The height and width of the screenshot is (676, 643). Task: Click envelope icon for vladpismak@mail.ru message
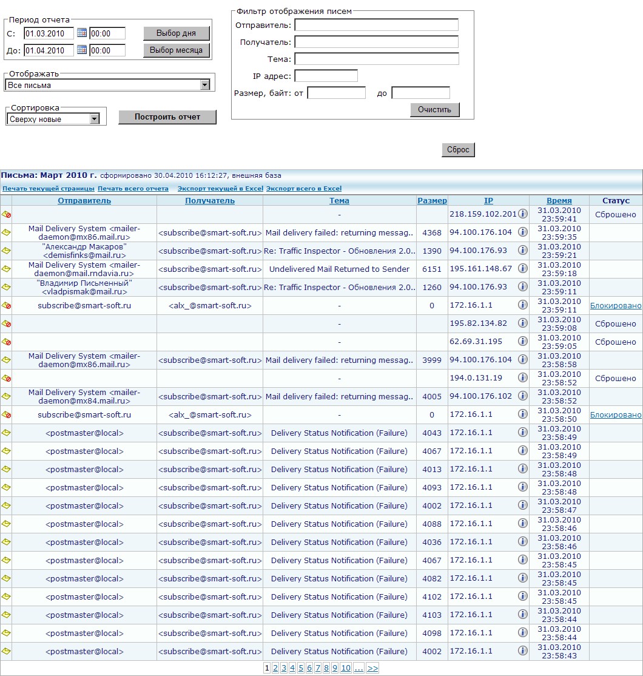6,286
